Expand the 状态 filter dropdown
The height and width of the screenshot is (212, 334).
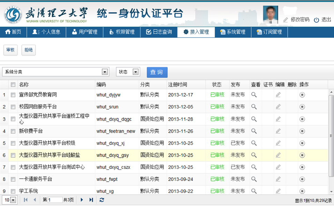(x=136, y=72)
